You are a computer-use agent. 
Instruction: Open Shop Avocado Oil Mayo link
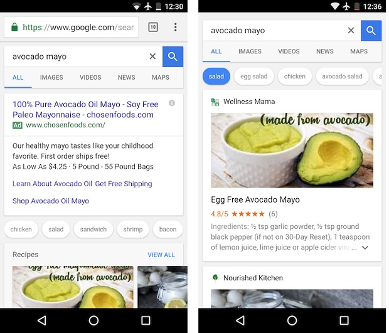(51, 201)
